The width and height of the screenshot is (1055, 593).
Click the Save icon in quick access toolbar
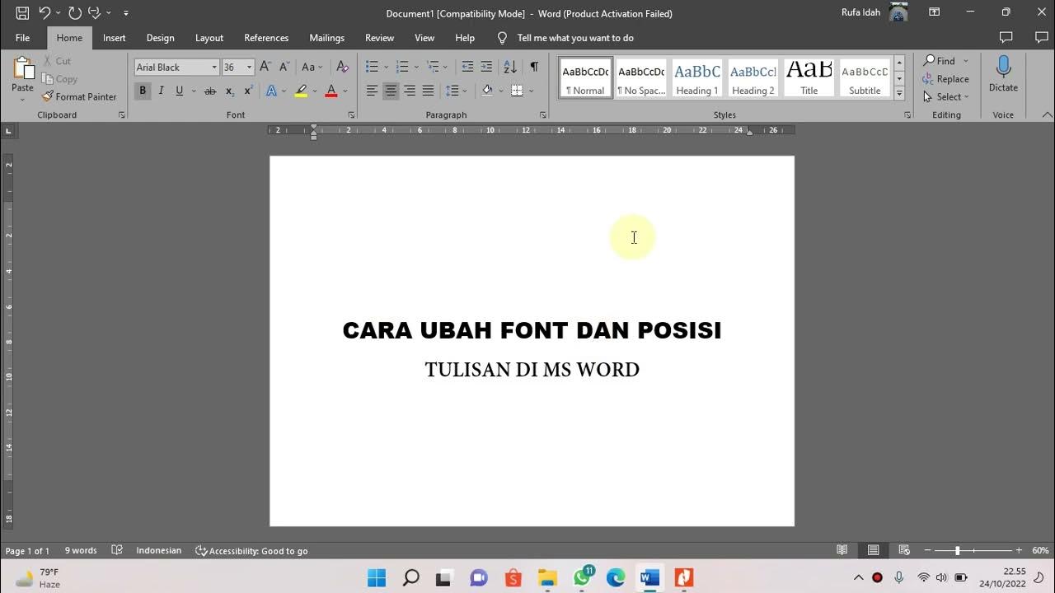[x=22, y=13]
